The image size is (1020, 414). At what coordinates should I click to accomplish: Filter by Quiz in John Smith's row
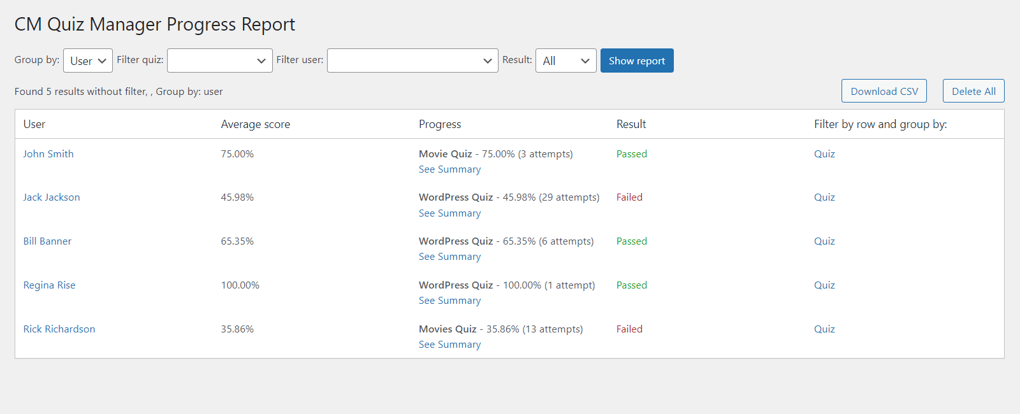click(x=824, y=153)
